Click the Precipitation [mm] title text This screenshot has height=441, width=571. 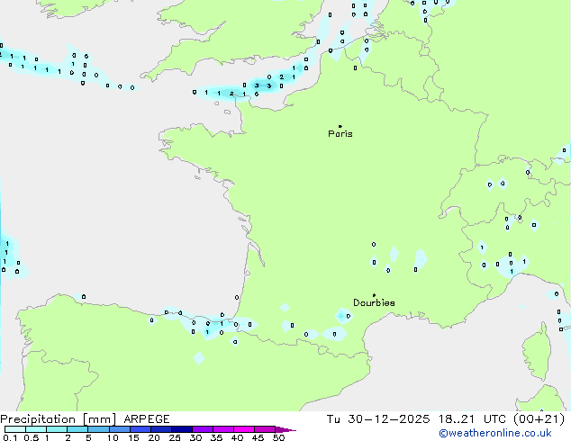[58, 419]
